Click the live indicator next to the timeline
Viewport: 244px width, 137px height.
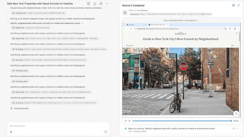point(236,121)
